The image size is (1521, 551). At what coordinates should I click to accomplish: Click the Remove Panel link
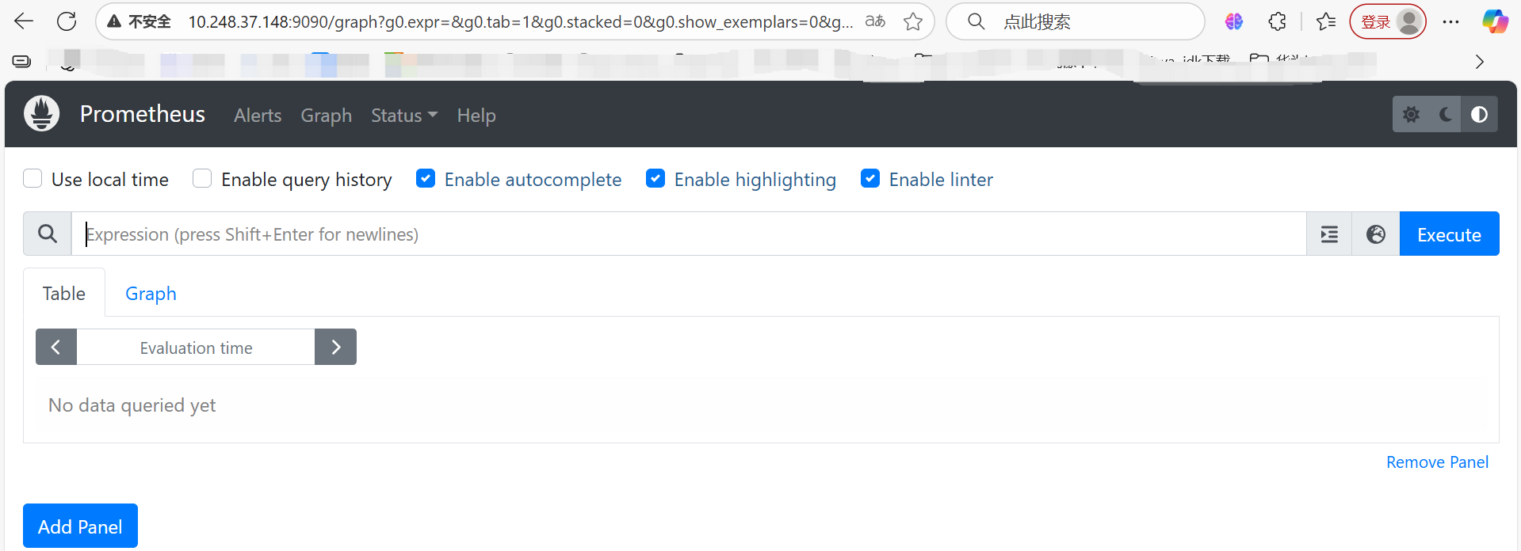1437,462
